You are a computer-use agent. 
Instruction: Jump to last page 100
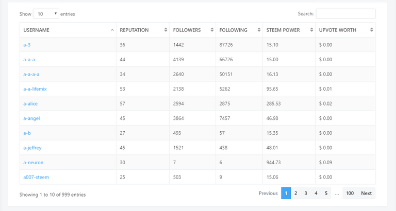coord(350,194)
